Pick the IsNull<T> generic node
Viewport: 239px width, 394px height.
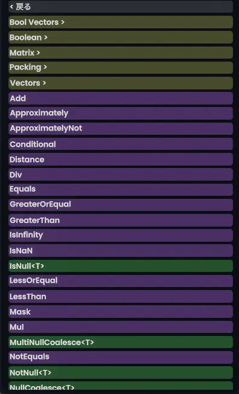(121, 266)
